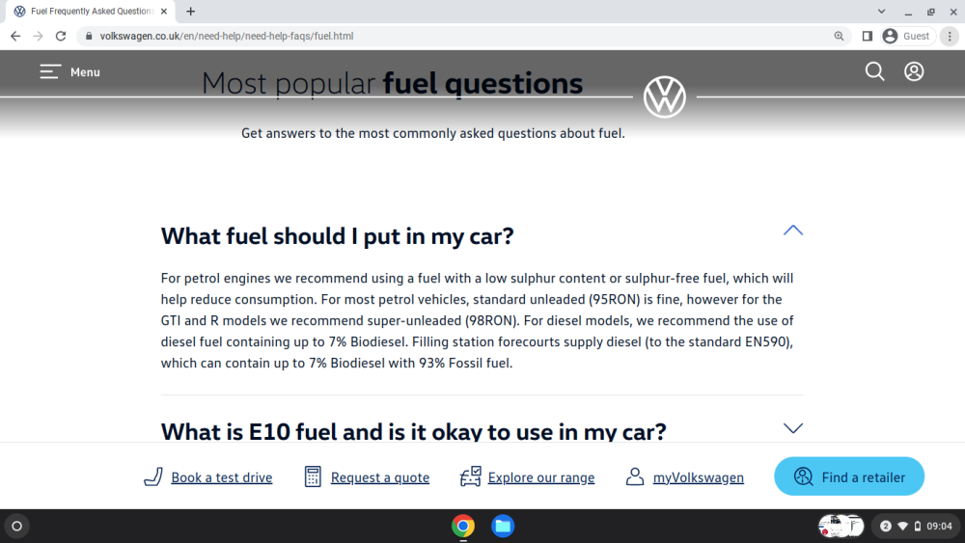Open Files app in the shelf
The width and height of the screenshot is (965, 543).
503,526
